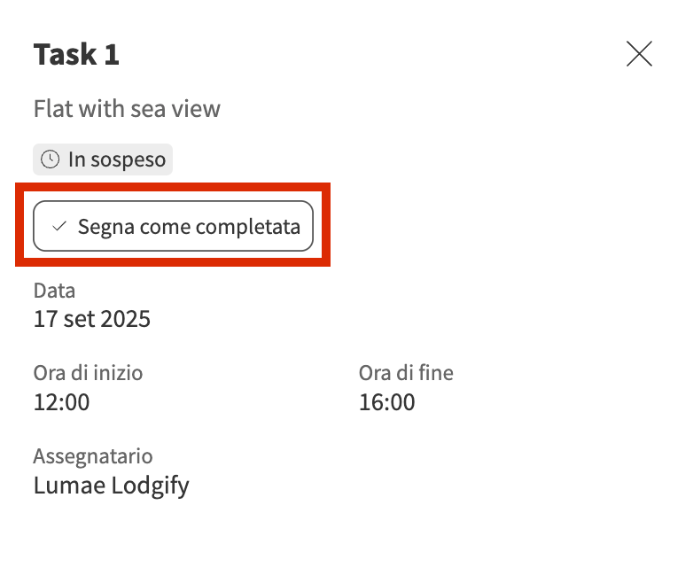Viewport: 693px width, 583px height.
Task: Select the 12:00 start time value
Action: click(61, 402)
